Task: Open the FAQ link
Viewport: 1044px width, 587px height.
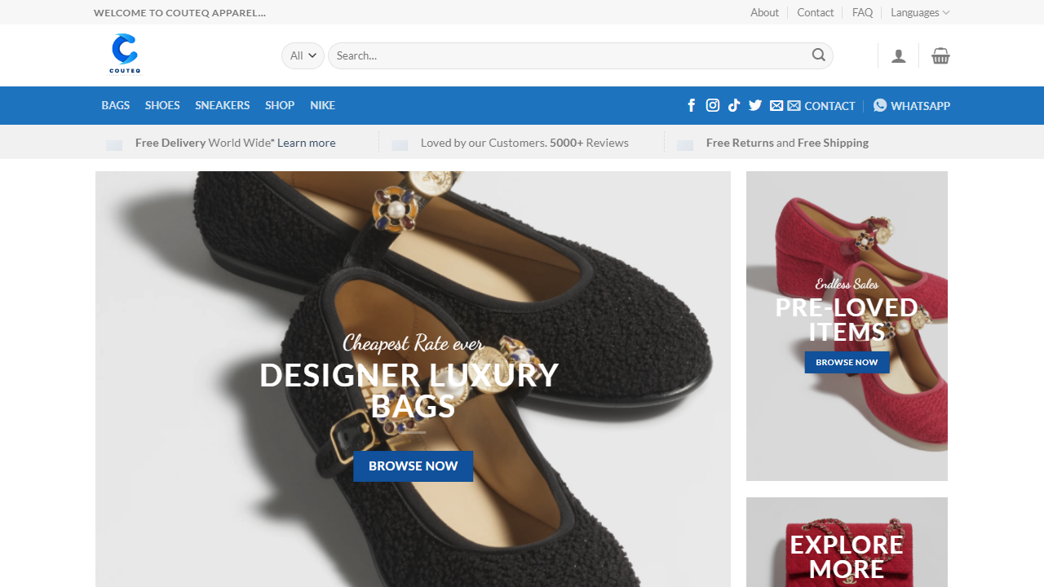Action: (862, 12)
